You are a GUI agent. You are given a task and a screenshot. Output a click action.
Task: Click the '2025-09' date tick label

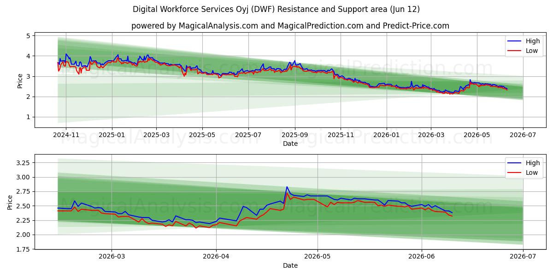click(295, 135)
